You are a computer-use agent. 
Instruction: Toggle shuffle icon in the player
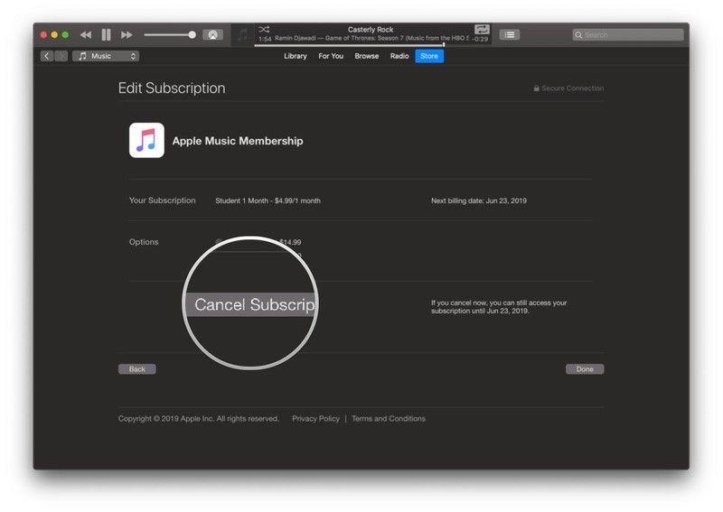(x=264, y=29)
